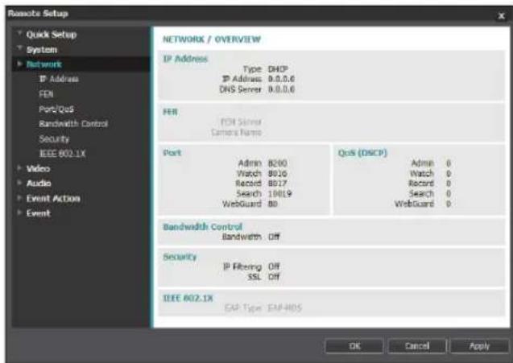Click the Record port value 8017
Image resolution: width=513 pixels, height=363 pixels.
pyautogui.click(x=277, y=184)
